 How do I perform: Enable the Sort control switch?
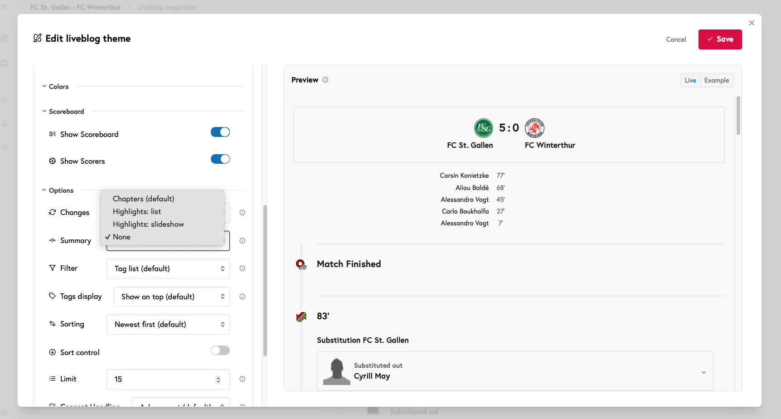(x=220, y=351)
